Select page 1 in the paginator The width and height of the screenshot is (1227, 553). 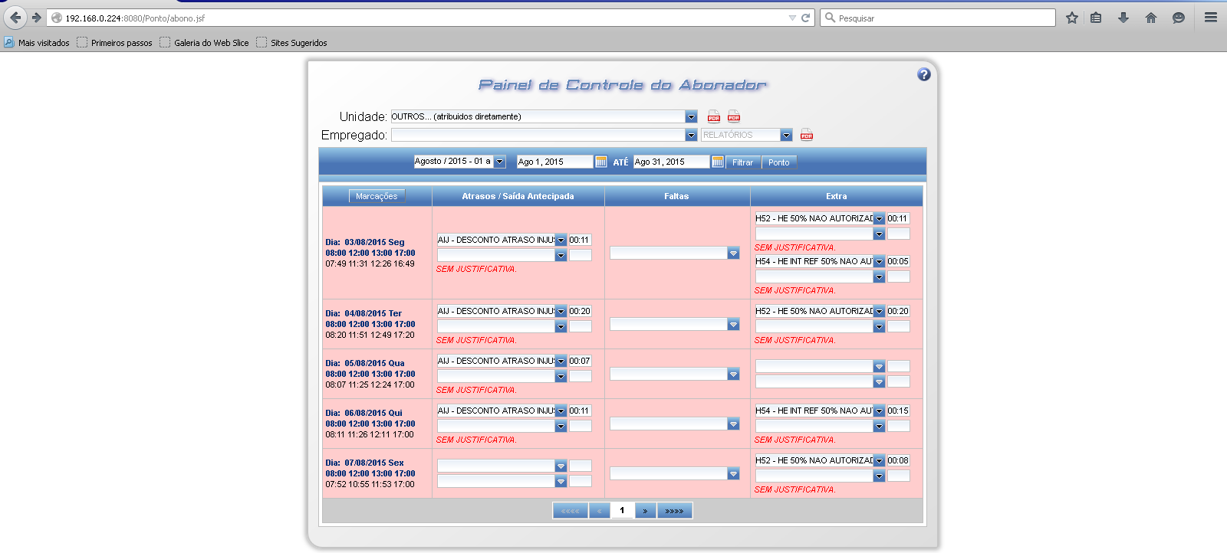click(622, 511)
